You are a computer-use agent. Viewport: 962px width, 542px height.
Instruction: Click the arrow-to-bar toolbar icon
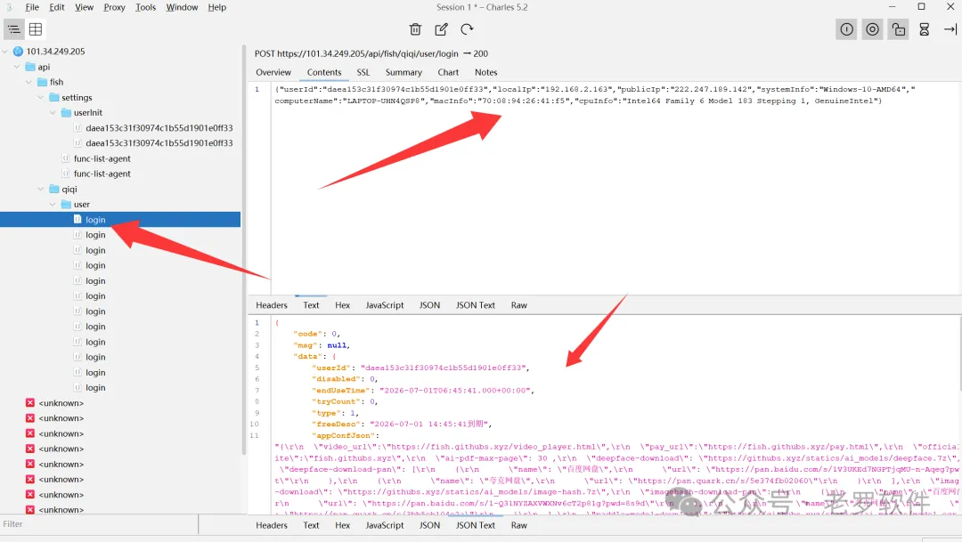point(950,29)
